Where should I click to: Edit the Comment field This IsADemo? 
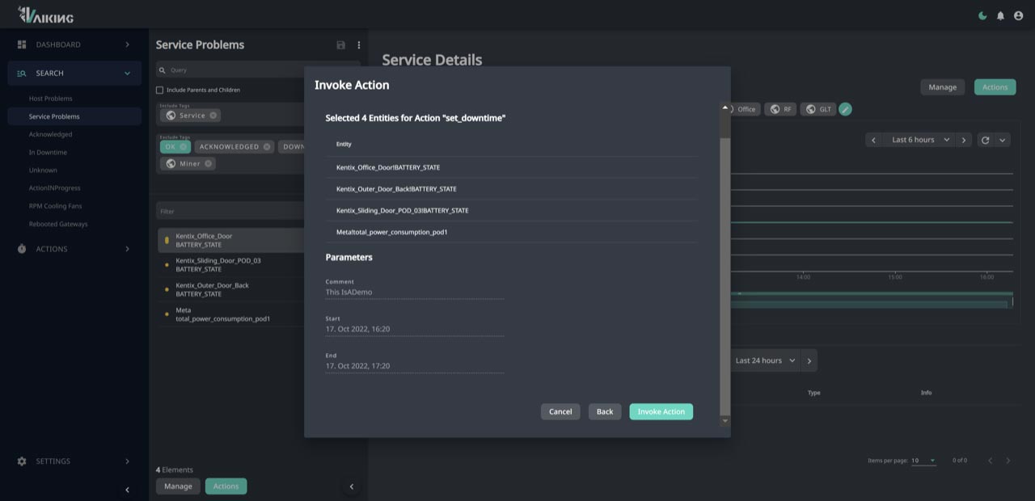click(x=415, y=293)
